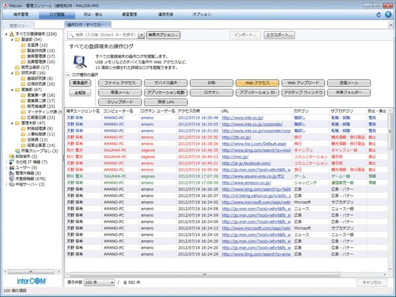Image resolution: width=396 pixels, height=297 pixels.
Task: Click the log table horizontal scrollbar
Action: click(x=205, y=275)
